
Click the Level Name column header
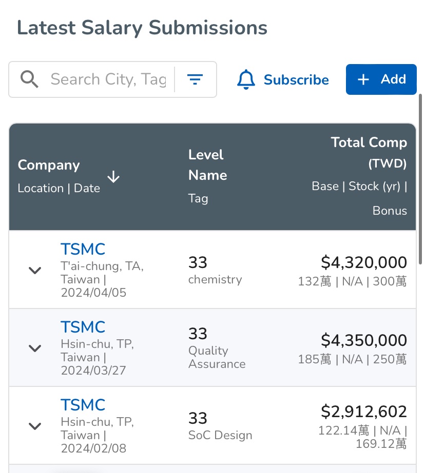tap(207, 165)
